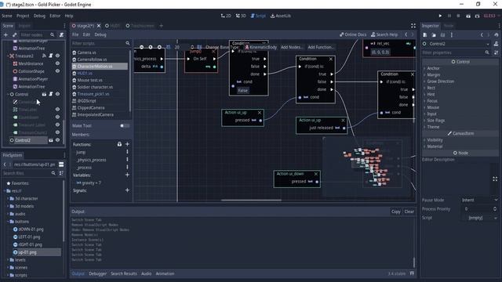
Task: Play the current scene
Action: click(x=468, y=16)
